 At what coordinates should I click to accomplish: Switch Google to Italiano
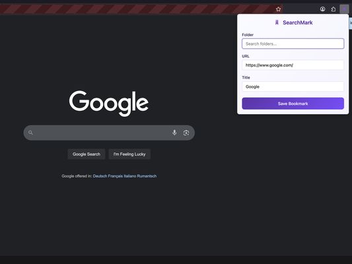[x=130, y=176]
